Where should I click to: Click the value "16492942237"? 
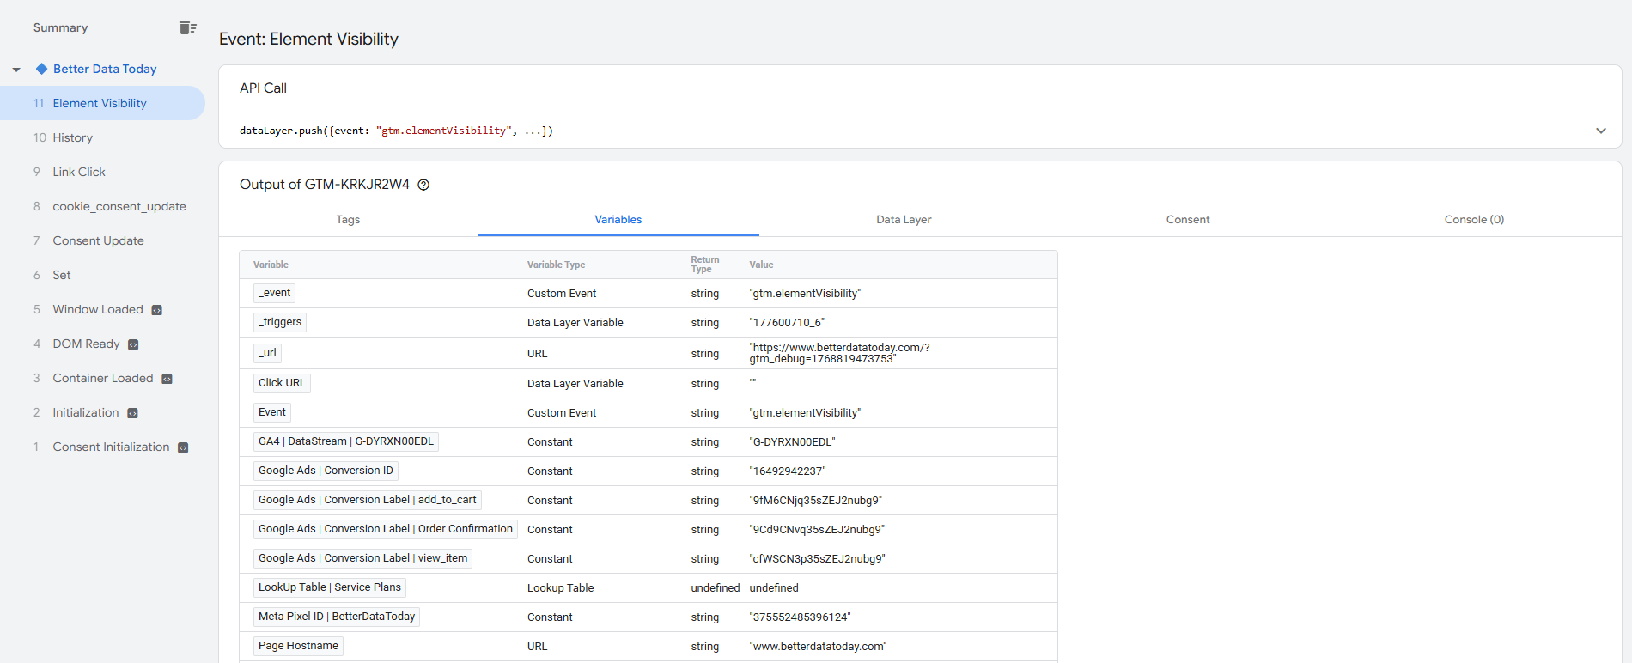coord(788,471)
